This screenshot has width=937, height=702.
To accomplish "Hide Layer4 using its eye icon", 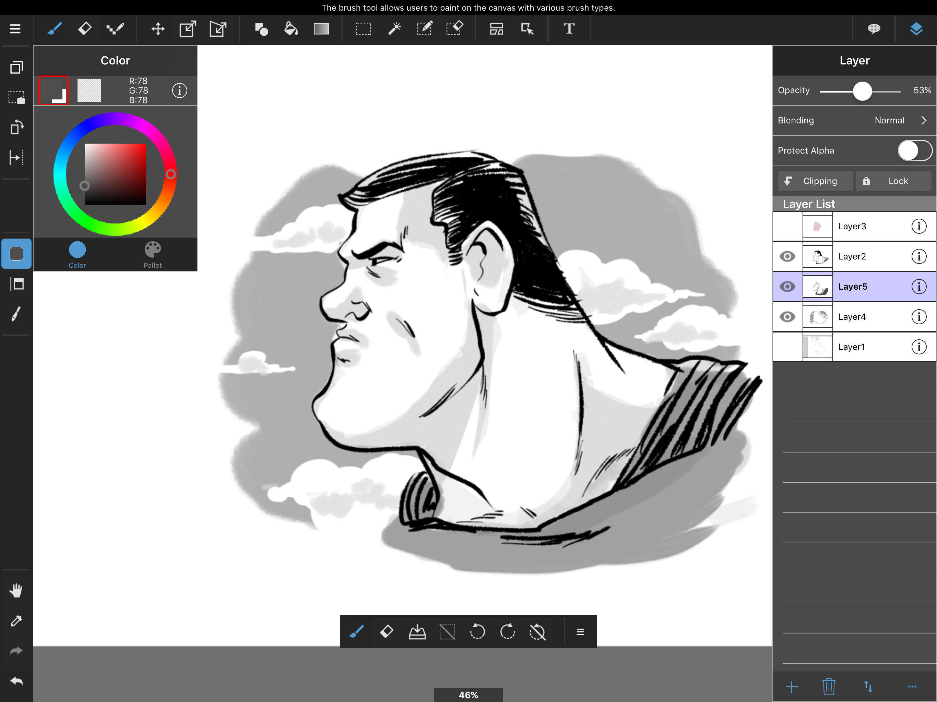I will (787, 317).
